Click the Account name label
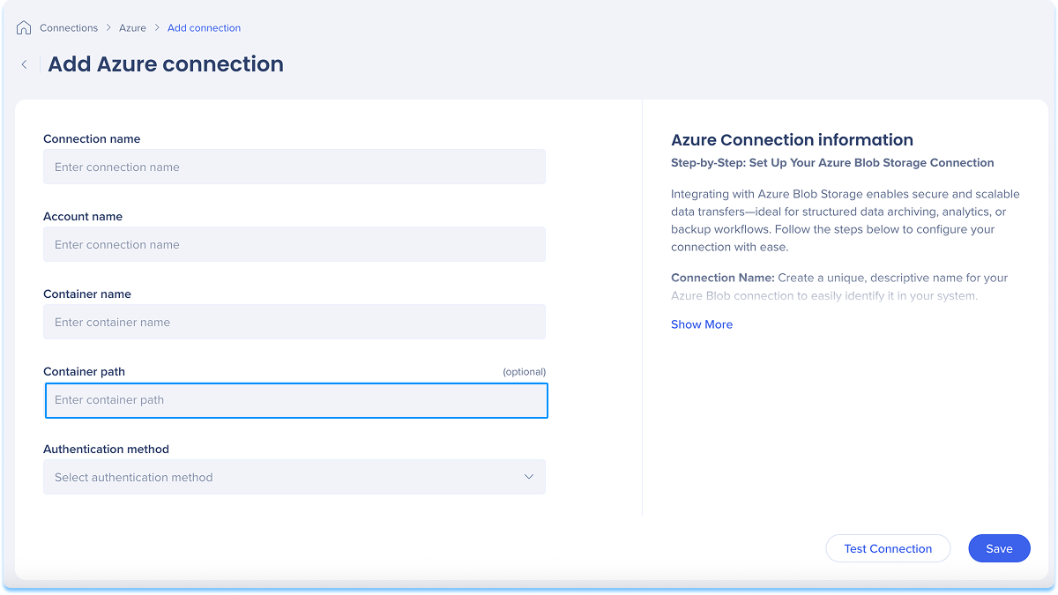The width and height of the screenshot is (1058, 595). coord(83,217)
